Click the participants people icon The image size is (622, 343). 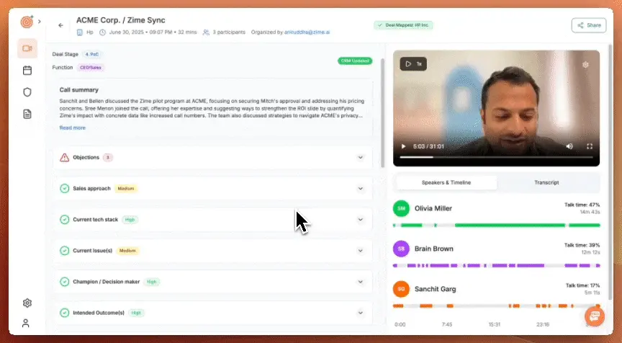[206, 32]
